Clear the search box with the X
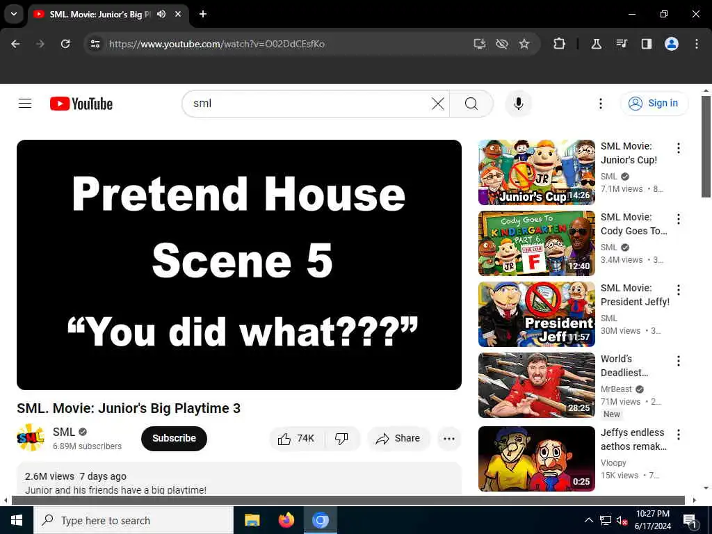The image size is (712, 534). (438, 104)
